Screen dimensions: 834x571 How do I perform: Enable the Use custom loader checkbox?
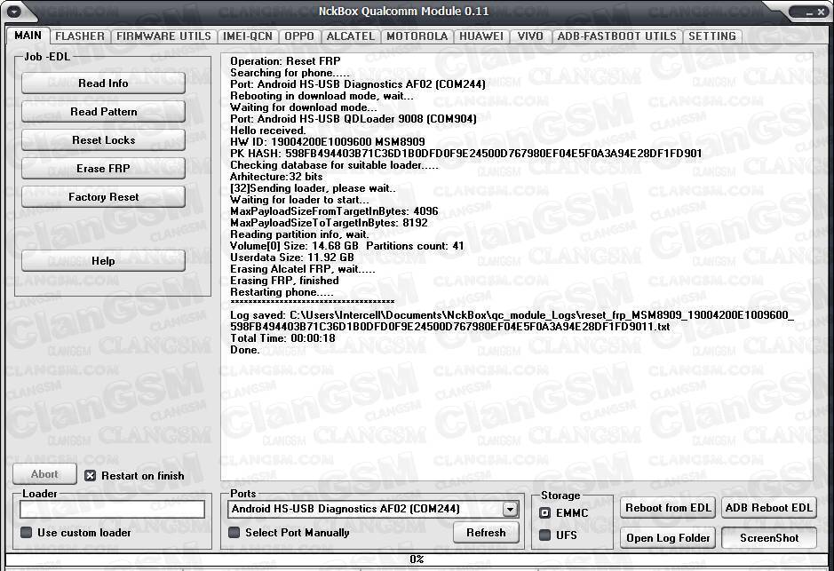(x=26, y=533)
